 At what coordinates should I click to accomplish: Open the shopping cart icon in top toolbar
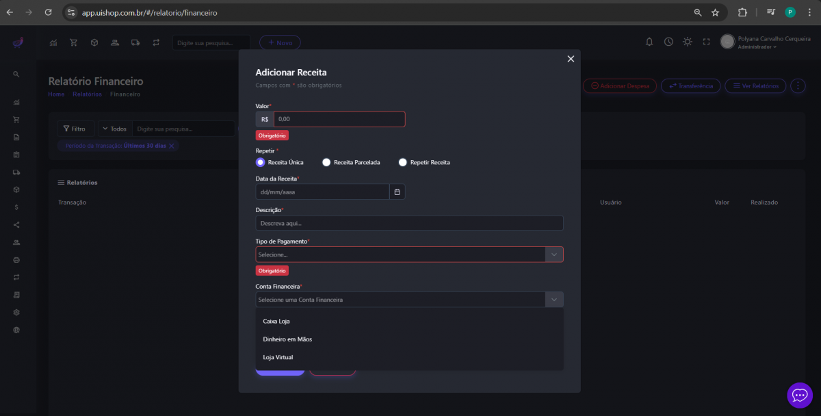click(x=73, y=42)
